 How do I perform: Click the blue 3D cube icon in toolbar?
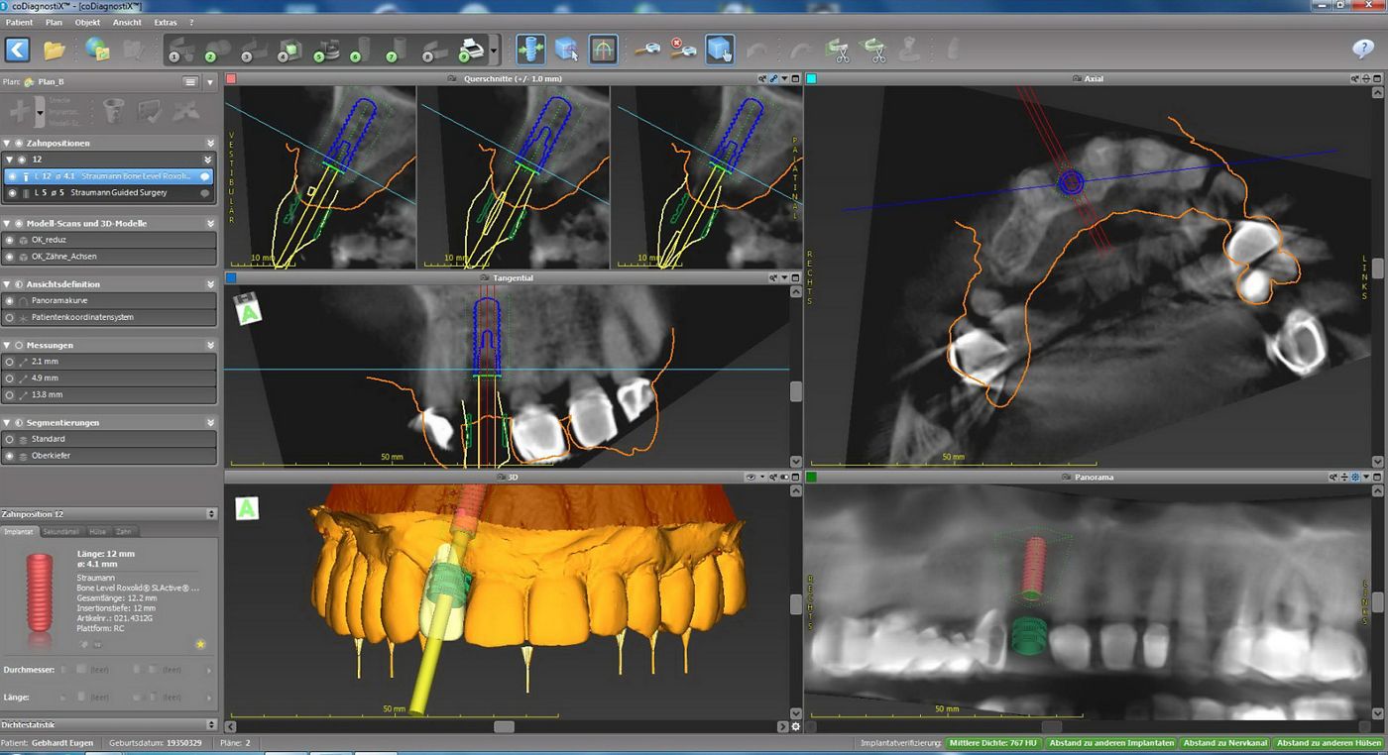567,49
